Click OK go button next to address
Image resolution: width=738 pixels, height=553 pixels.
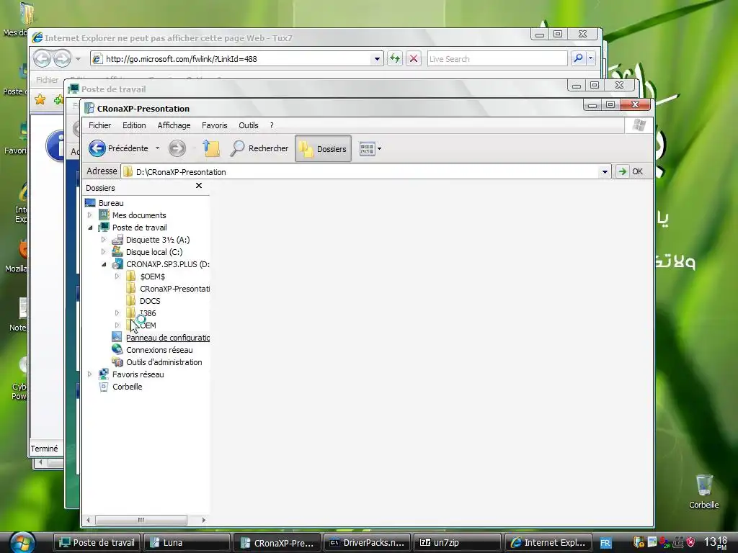pyautogui.click(x=630, y=171)
